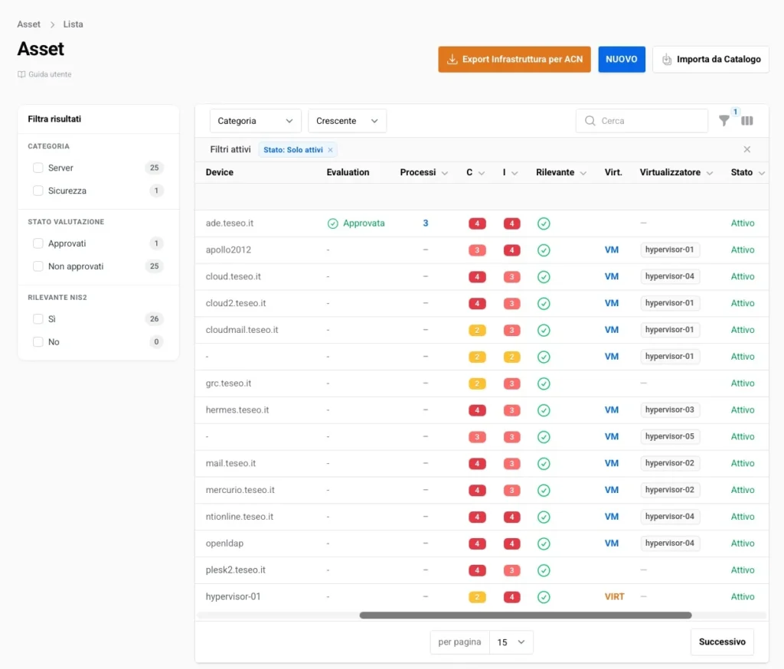
Task: Click the I badge 4 for apollo2012
Action: point(511,250)
